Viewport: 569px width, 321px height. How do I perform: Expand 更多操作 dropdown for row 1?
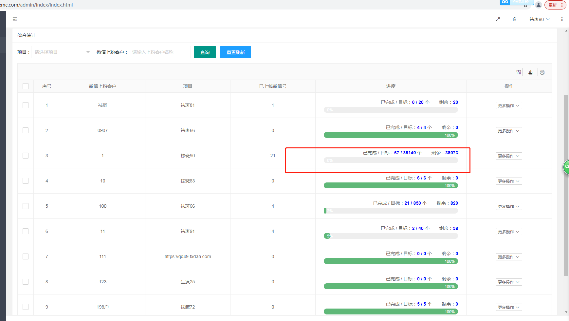click(x=509, y=105)
